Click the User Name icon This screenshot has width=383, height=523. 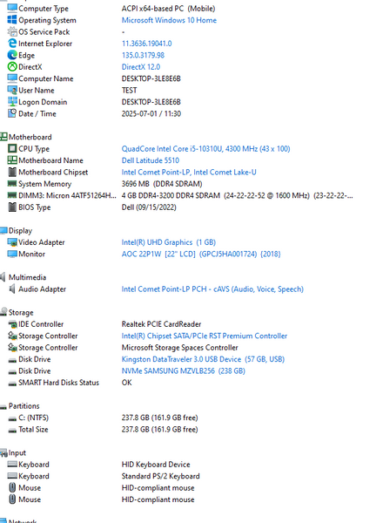pyautogui.click(x=12, y=90)
